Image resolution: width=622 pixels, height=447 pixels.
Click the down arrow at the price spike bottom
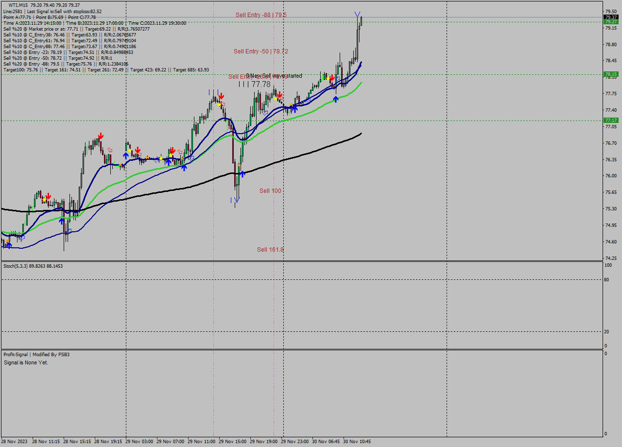pos(236,199)
